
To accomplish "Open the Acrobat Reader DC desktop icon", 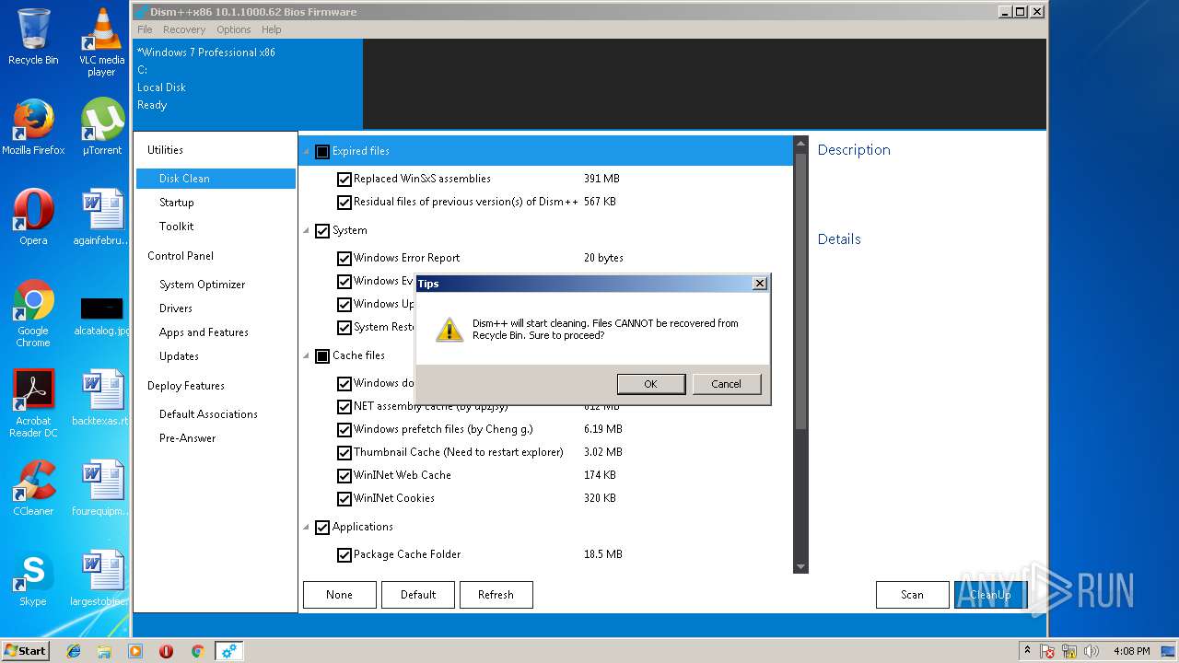I will [33, 403].
